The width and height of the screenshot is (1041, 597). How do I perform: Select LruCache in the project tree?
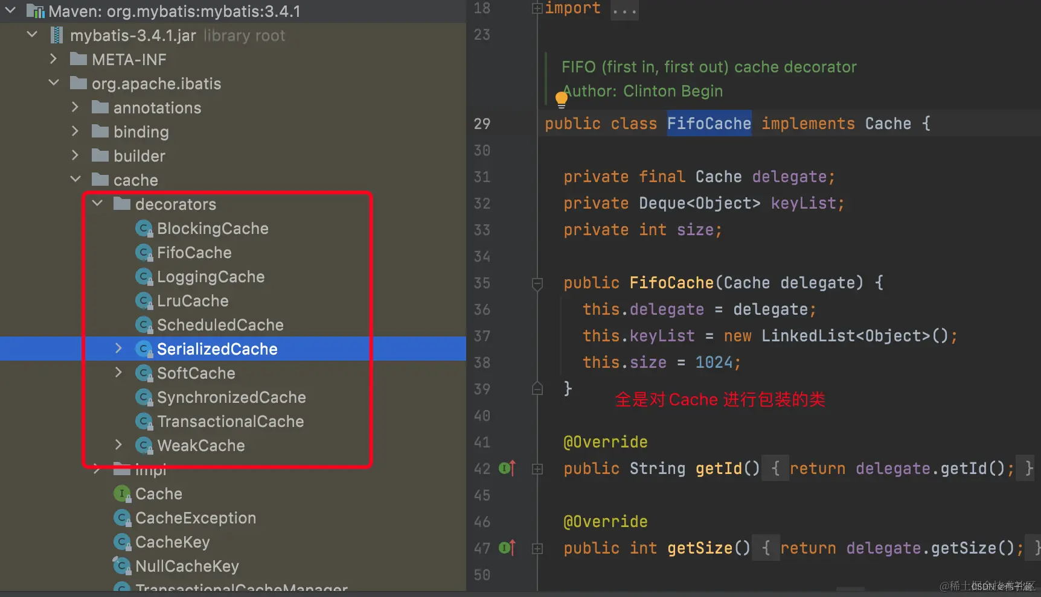click(x=193, y=301)
